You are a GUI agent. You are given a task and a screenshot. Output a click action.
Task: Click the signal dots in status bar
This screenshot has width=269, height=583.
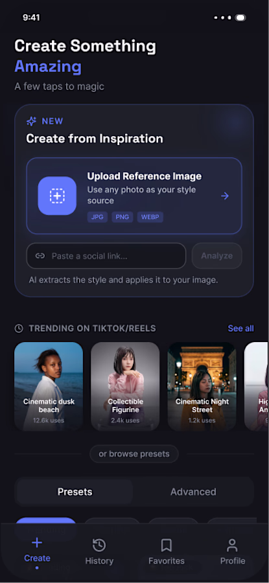(223, 17)
